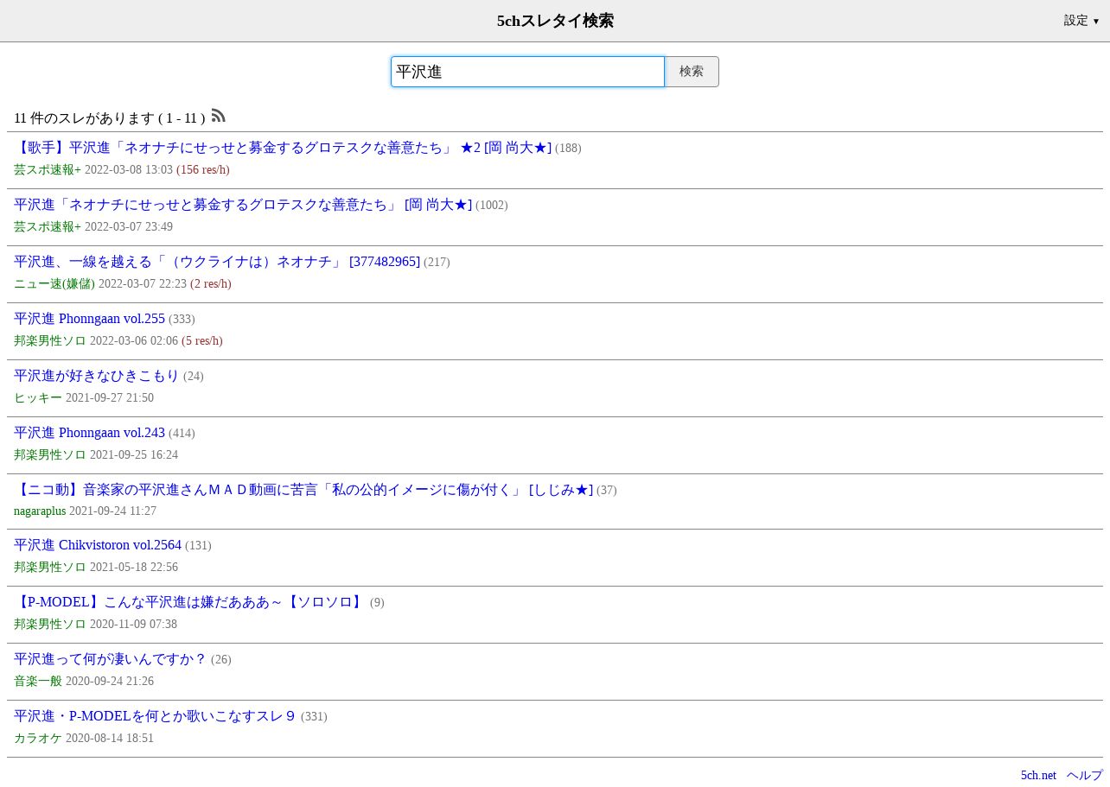The width and height of the screenshot is (1110, 787).
Task: Open the ヘルプ footer link
Action: click(1085, 776)
